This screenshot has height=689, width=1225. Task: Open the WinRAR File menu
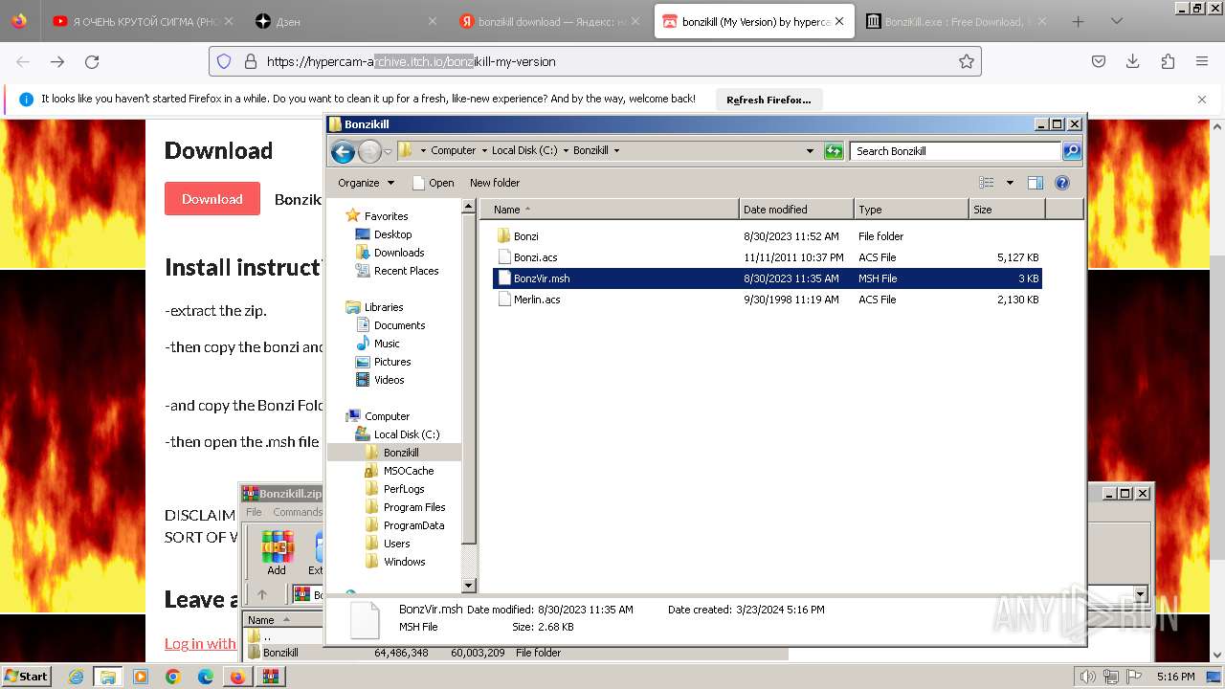pos(254,512)
